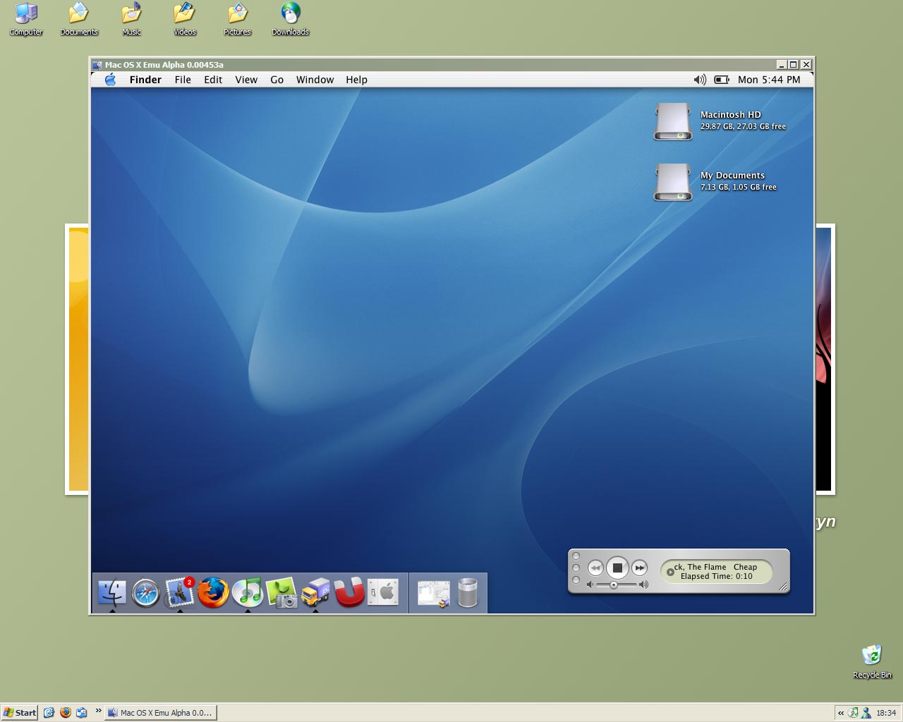This screenshot has width=903, height=722.
Task: Open the Computer desktop icon
Action: pos(26,19)
